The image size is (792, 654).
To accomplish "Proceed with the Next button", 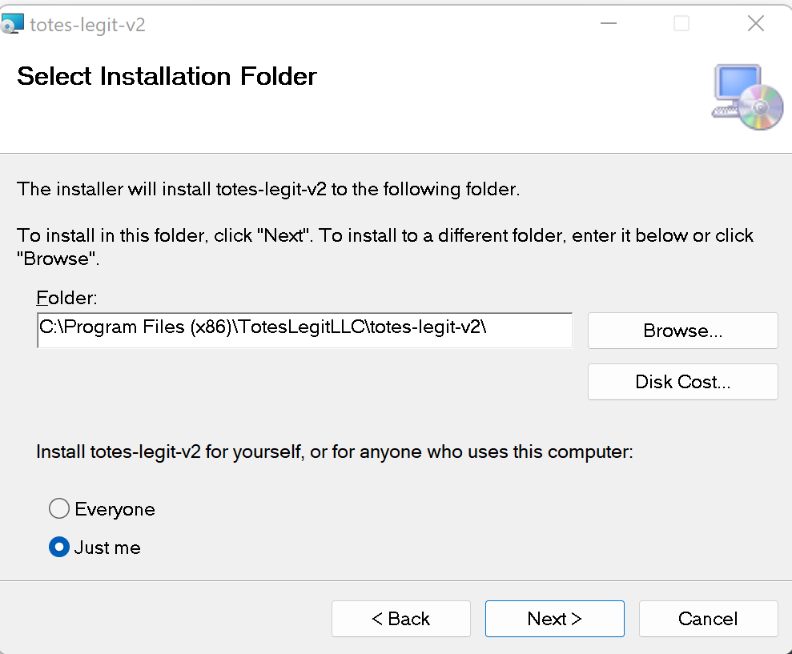I will coord(554,619).
